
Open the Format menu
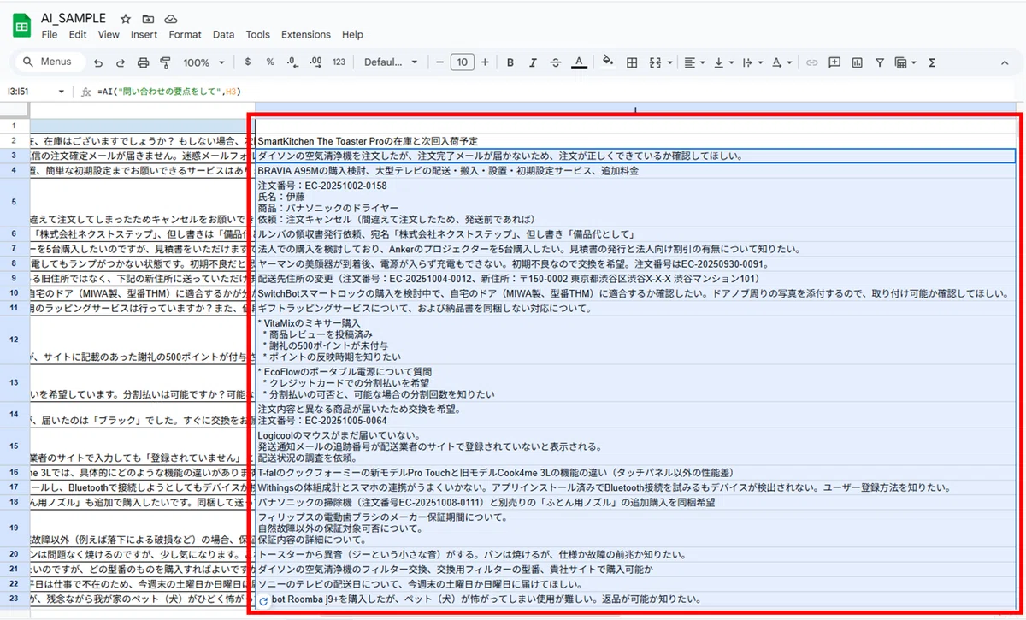(185, 35)
